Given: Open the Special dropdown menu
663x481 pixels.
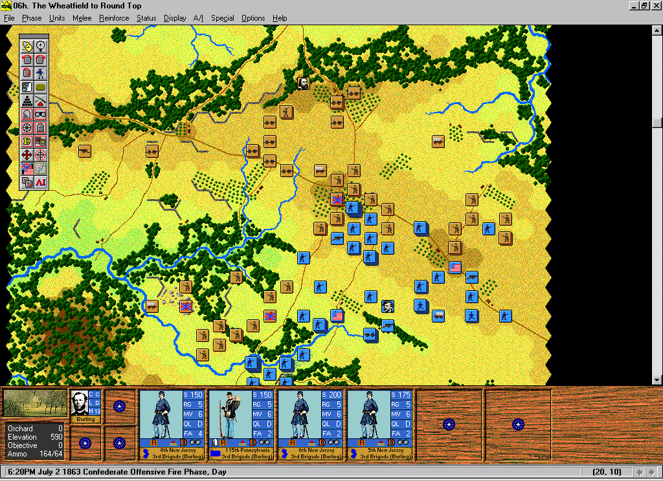Looking at the screenshot, I should [x=222, y=18].
